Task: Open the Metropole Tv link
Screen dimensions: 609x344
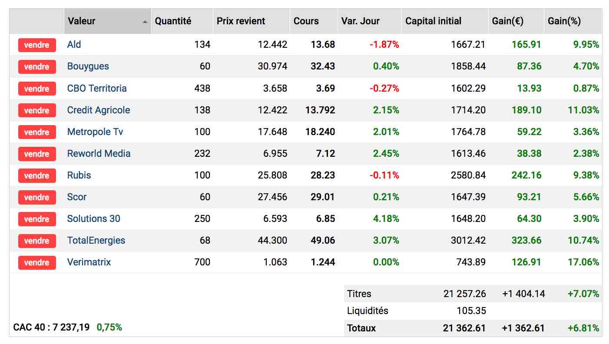Action: [x=95, y=132]
